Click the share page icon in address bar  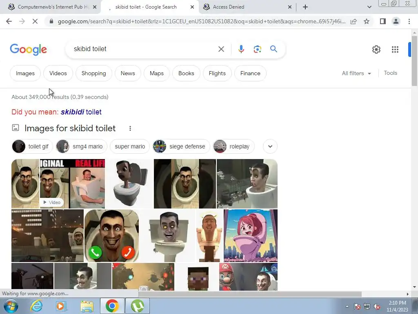354,21
